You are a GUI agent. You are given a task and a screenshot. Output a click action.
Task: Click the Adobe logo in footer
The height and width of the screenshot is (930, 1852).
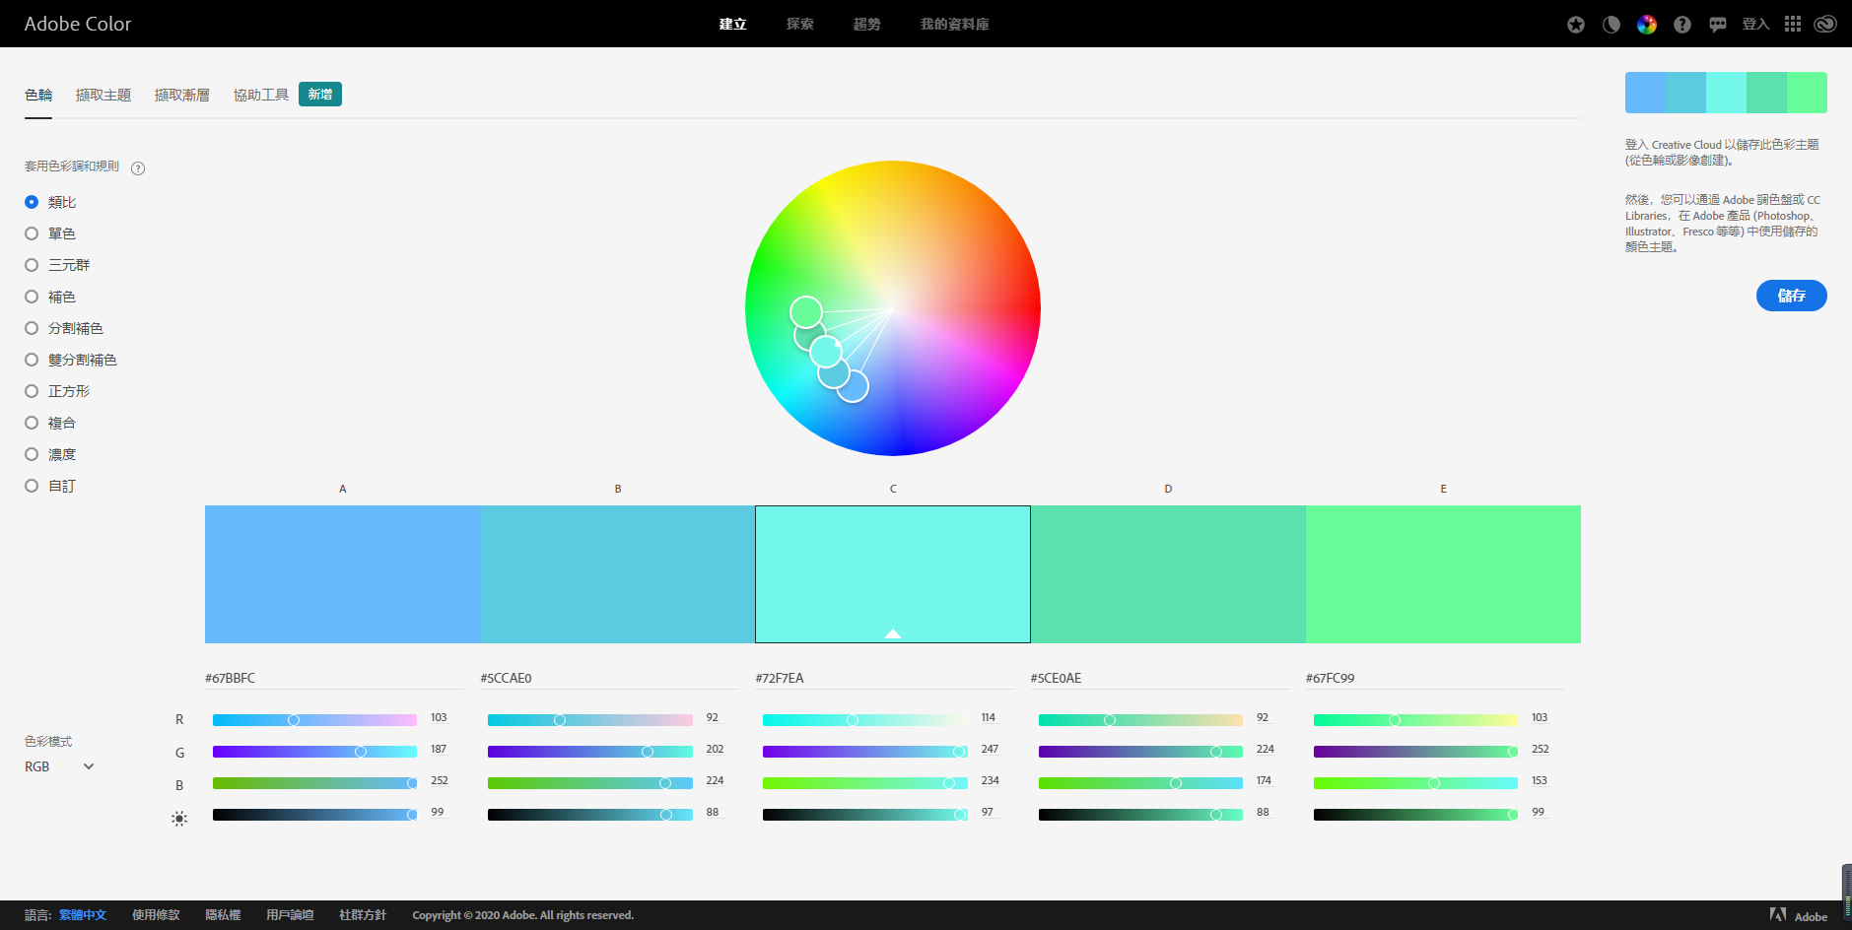[x=1799, y=915]
